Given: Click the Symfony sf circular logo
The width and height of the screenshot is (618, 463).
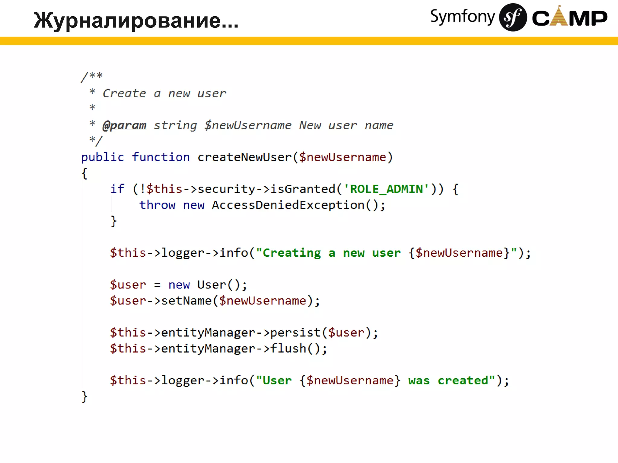Looking at the screenshot, I should (513, 17).
